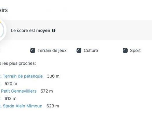Click the "Sport" filter label text
152x114 pixels.
point(135,51)
